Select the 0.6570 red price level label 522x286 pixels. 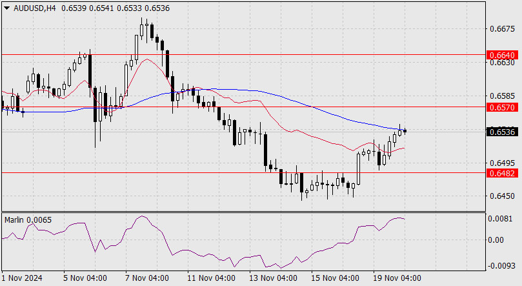[503, 107]
